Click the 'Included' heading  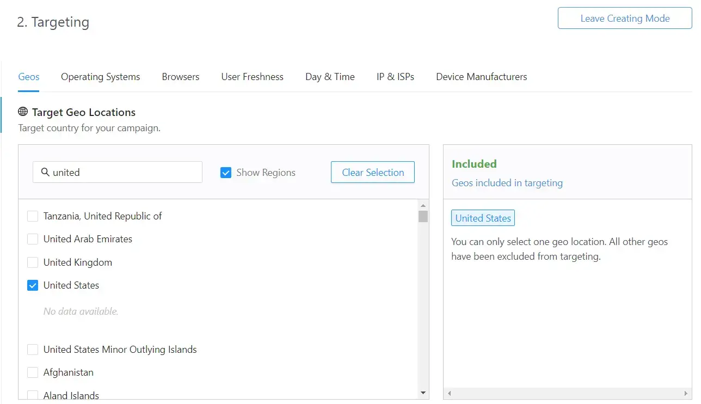coord(474,164)
